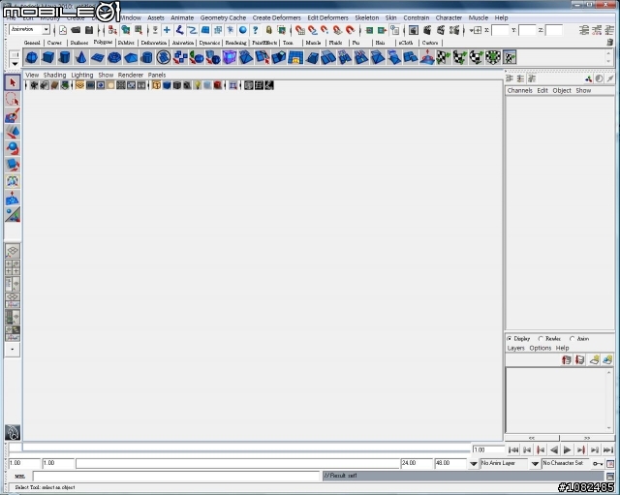Toggle auto keyframe key icon
This screenshot has width=620, height=495.
[598, 463]
